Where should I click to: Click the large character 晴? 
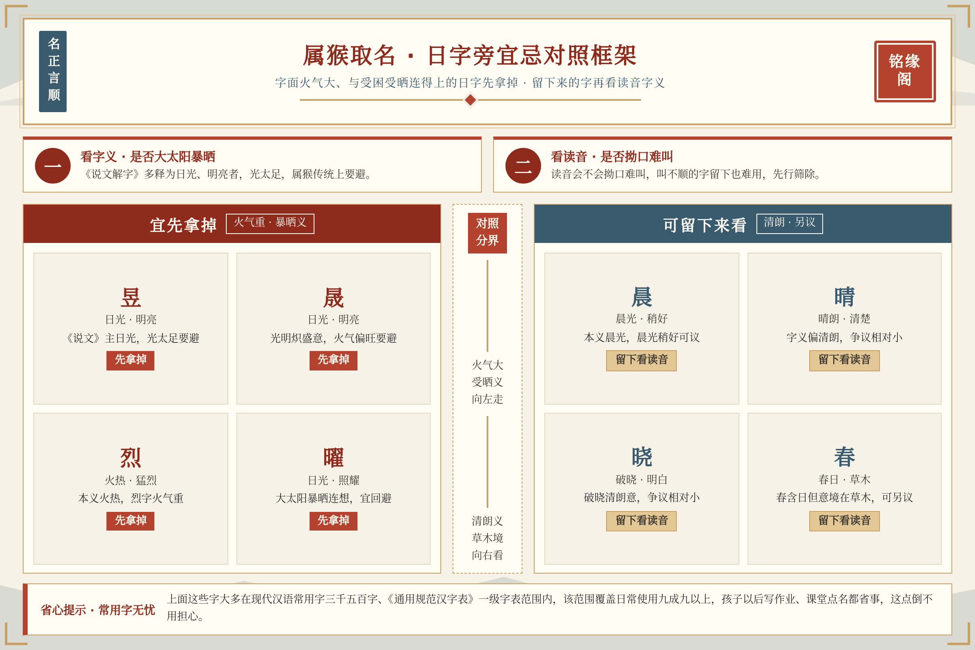click(845, 297)
